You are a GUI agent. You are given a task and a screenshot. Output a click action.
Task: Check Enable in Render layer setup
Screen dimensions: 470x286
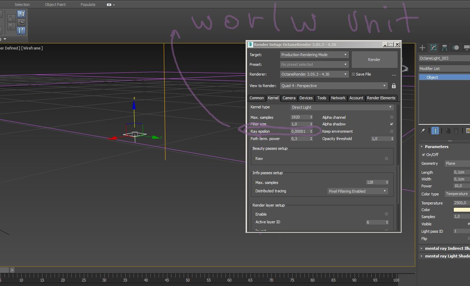386,214
